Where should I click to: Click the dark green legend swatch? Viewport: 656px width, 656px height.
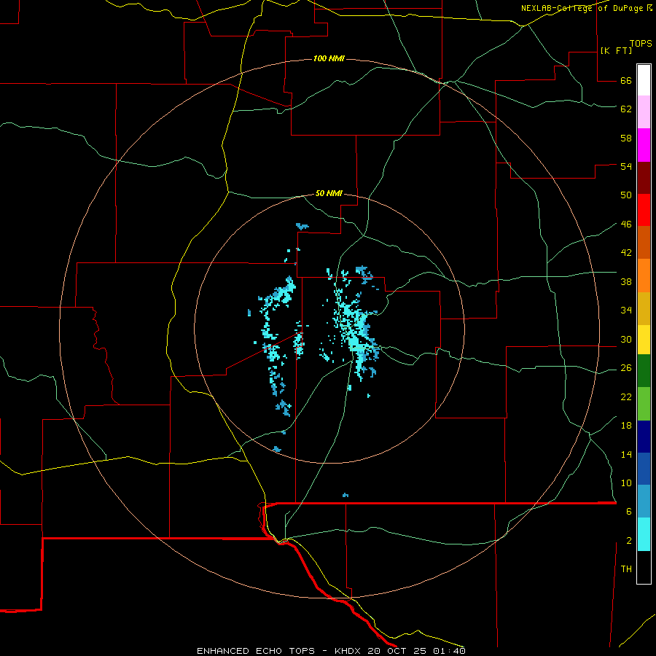point(644,371)
